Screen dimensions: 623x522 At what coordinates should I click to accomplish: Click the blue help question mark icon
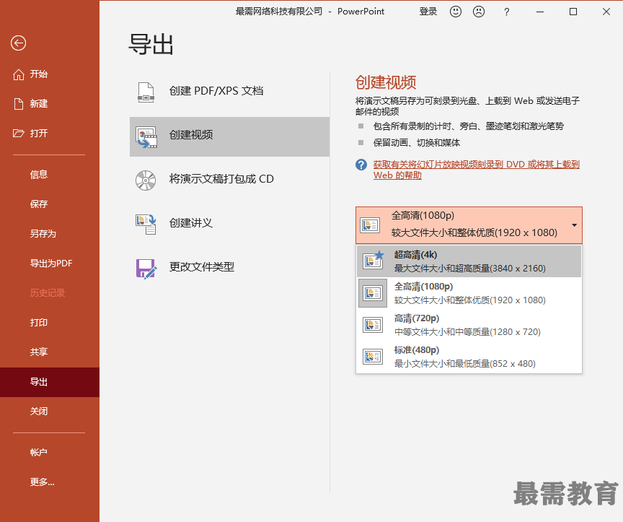click(x=361, y=165)
